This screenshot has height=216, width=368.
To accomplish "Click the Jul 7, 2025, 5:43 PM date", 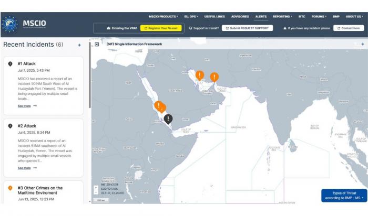I will (34, 70).
